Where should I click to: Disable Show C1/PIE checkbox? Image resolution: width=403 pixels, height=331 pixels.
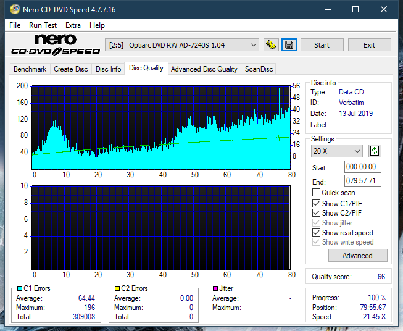316,203
